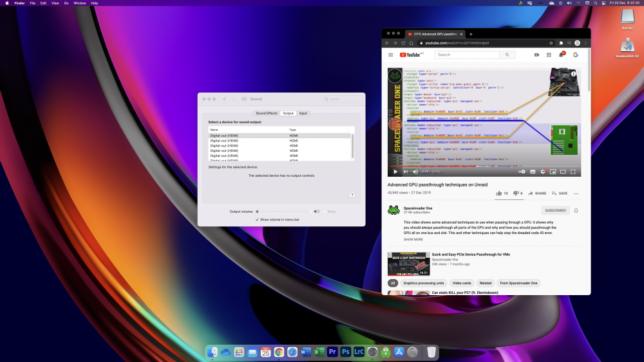Select the Video cards filter chip

462,283
